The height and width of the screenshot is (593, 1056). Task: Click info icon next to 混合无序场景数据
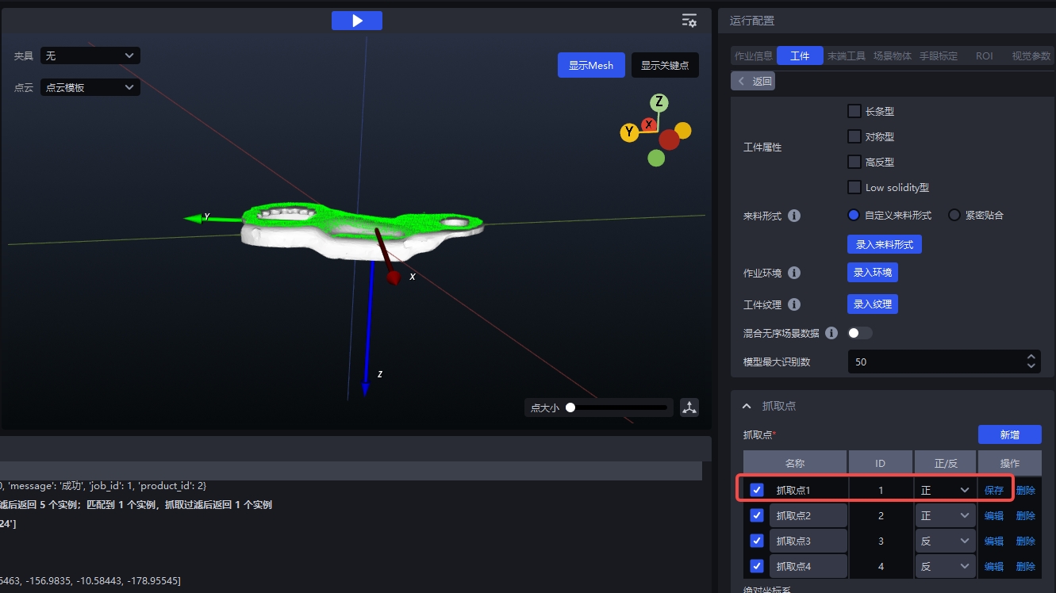point(831,333)
